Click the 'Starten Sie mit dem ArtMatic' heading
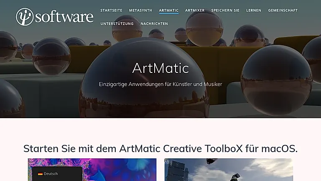The height and width of the screenshot is (181, 321). point(160,148)
